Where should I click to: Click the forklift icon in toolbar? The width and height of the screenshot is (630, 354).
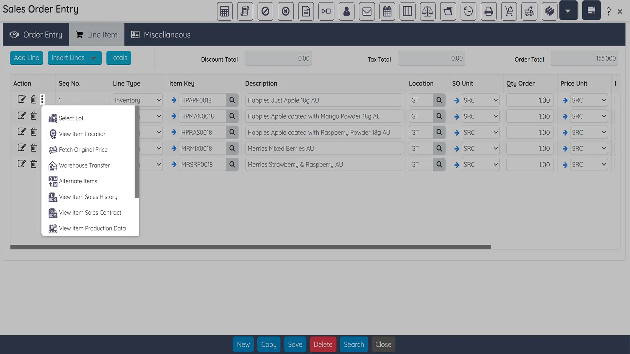(x=529, y=11)
